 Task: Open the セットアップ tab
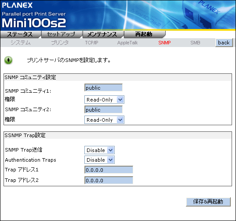pyautogui.click(x=61, y=34)
